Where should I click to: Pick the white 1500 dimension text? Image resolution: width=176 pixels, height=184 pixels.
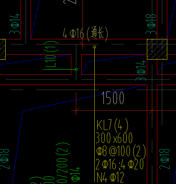pos(113,98)
